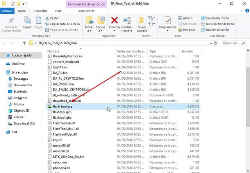Screen dimensions: 250x173
Task: Open the help question mark icon
Action: 247,11
